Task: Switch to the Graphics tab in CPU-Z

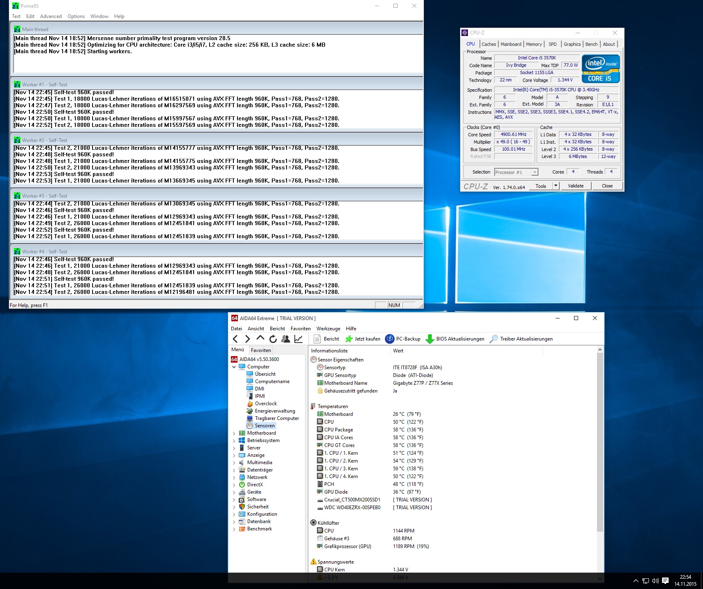Action: pyautogui.click(x=572, y=44)
